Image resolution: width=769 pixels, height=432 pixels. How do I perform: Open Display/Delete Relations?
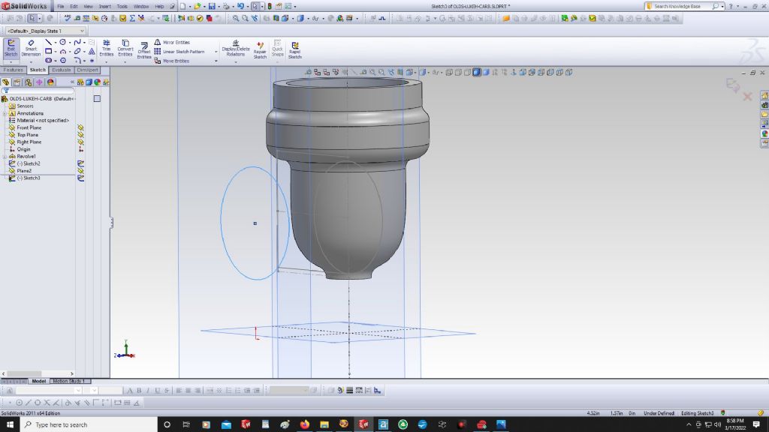[235, 49]
